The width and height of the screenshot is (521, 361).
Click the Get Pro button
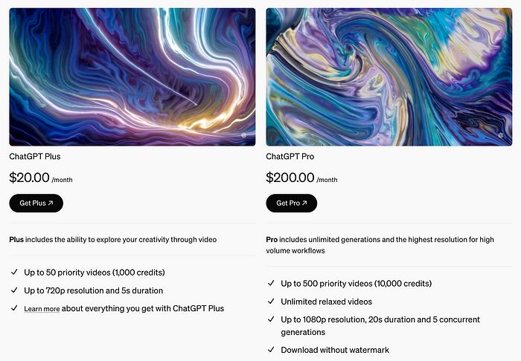pos(292,204)
